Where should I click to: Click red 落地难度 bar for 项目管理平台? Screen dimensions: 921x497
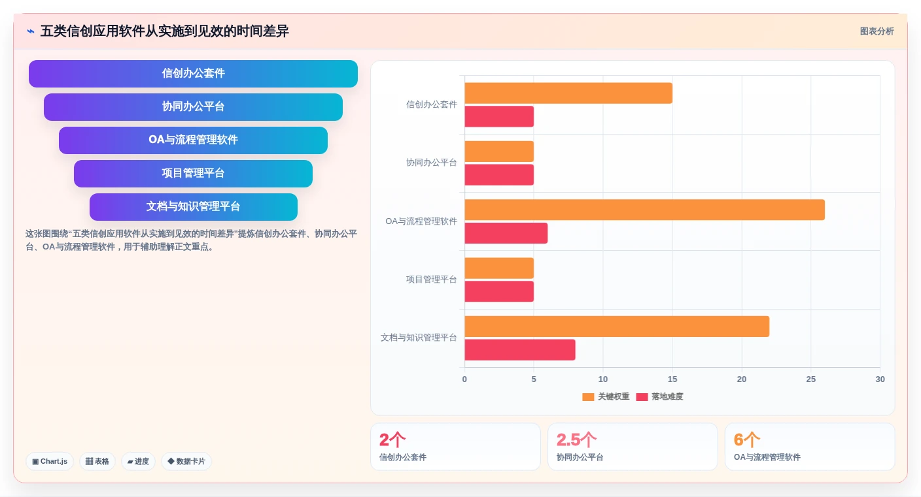click(x=499, y=291)
